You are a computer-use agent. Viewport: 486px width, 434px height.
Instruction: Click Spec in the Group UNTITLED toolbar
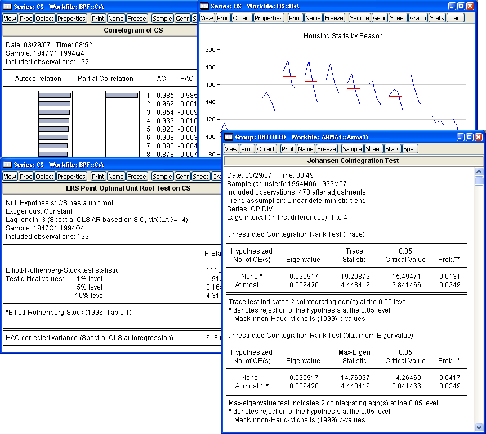click(410, 149)
